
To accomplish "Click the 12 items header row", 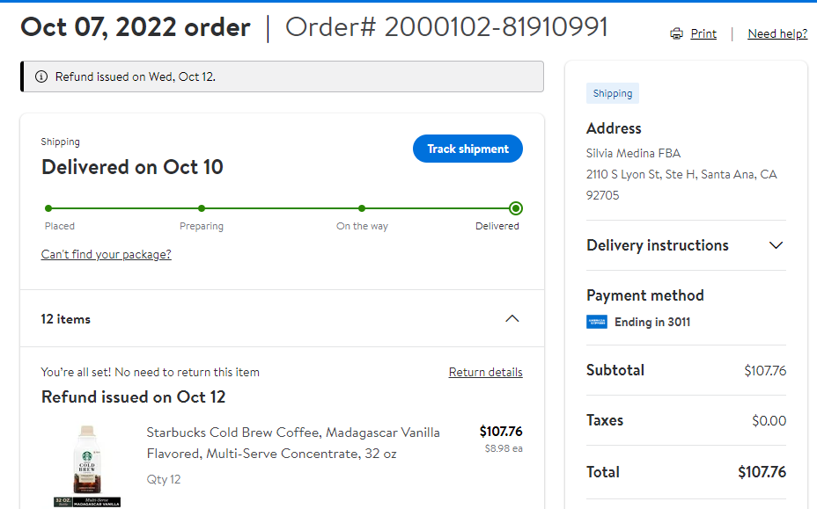I will pyautogui.click(x=282, y=318).
